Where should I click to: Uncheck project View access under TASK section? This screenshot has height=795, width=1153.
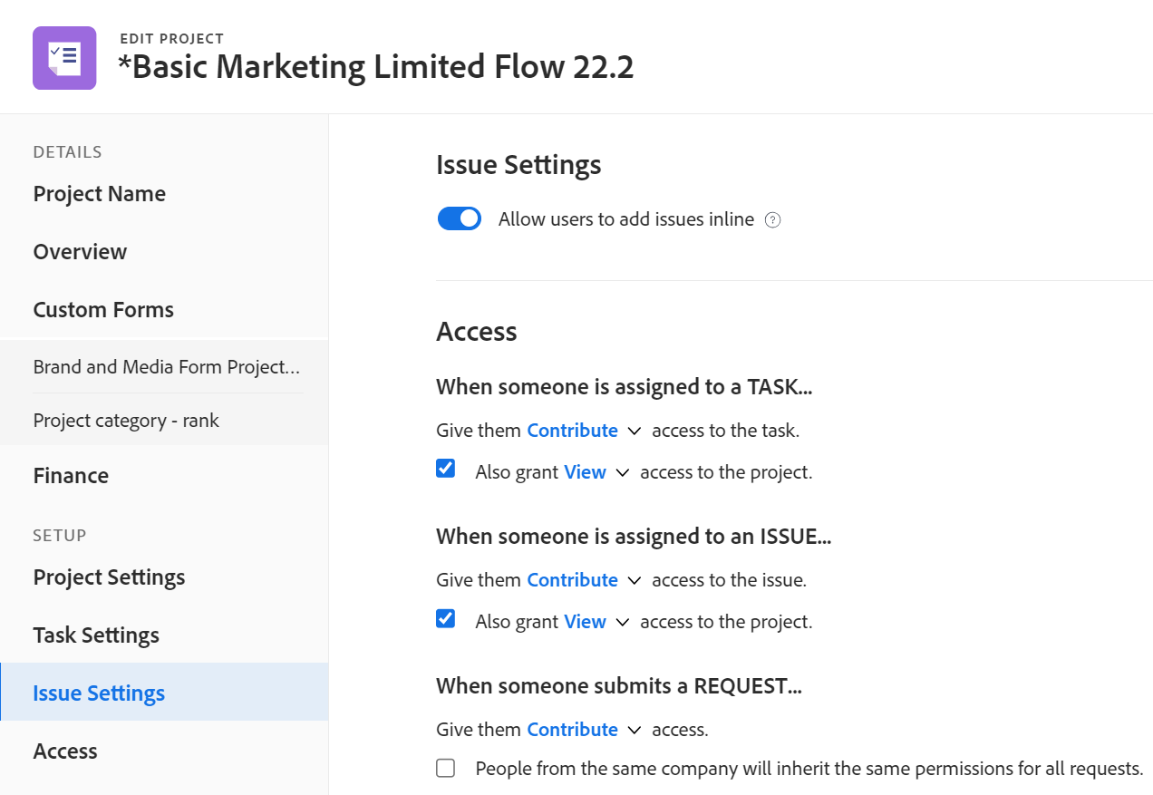(445, 469)
